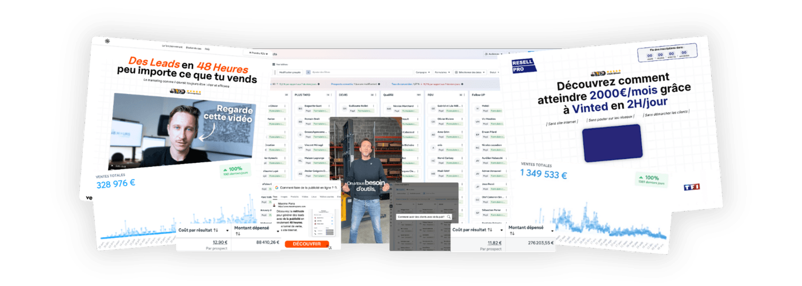
Task: Open the right 'Coût par résultat' column dropdown arrow
Action: click(x=501, y=231)
